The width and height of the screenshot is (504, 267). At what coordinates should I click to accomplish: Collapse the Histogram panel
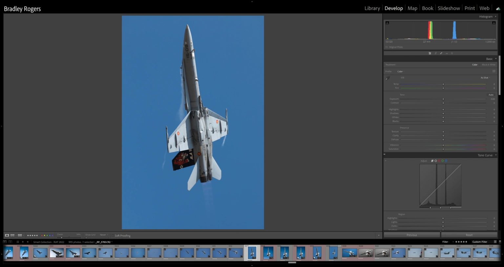click(x=495, y=16)
